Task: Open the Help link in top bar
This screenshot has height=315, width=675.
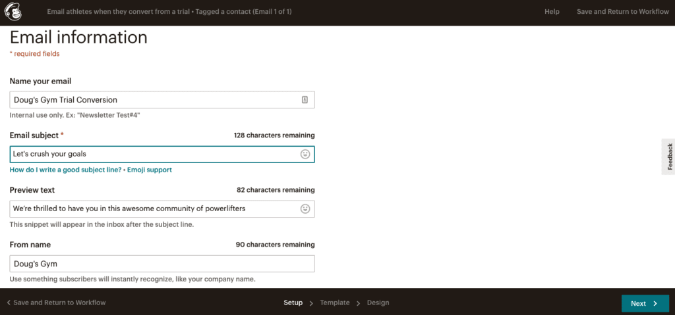Action: tap(552, 12)
